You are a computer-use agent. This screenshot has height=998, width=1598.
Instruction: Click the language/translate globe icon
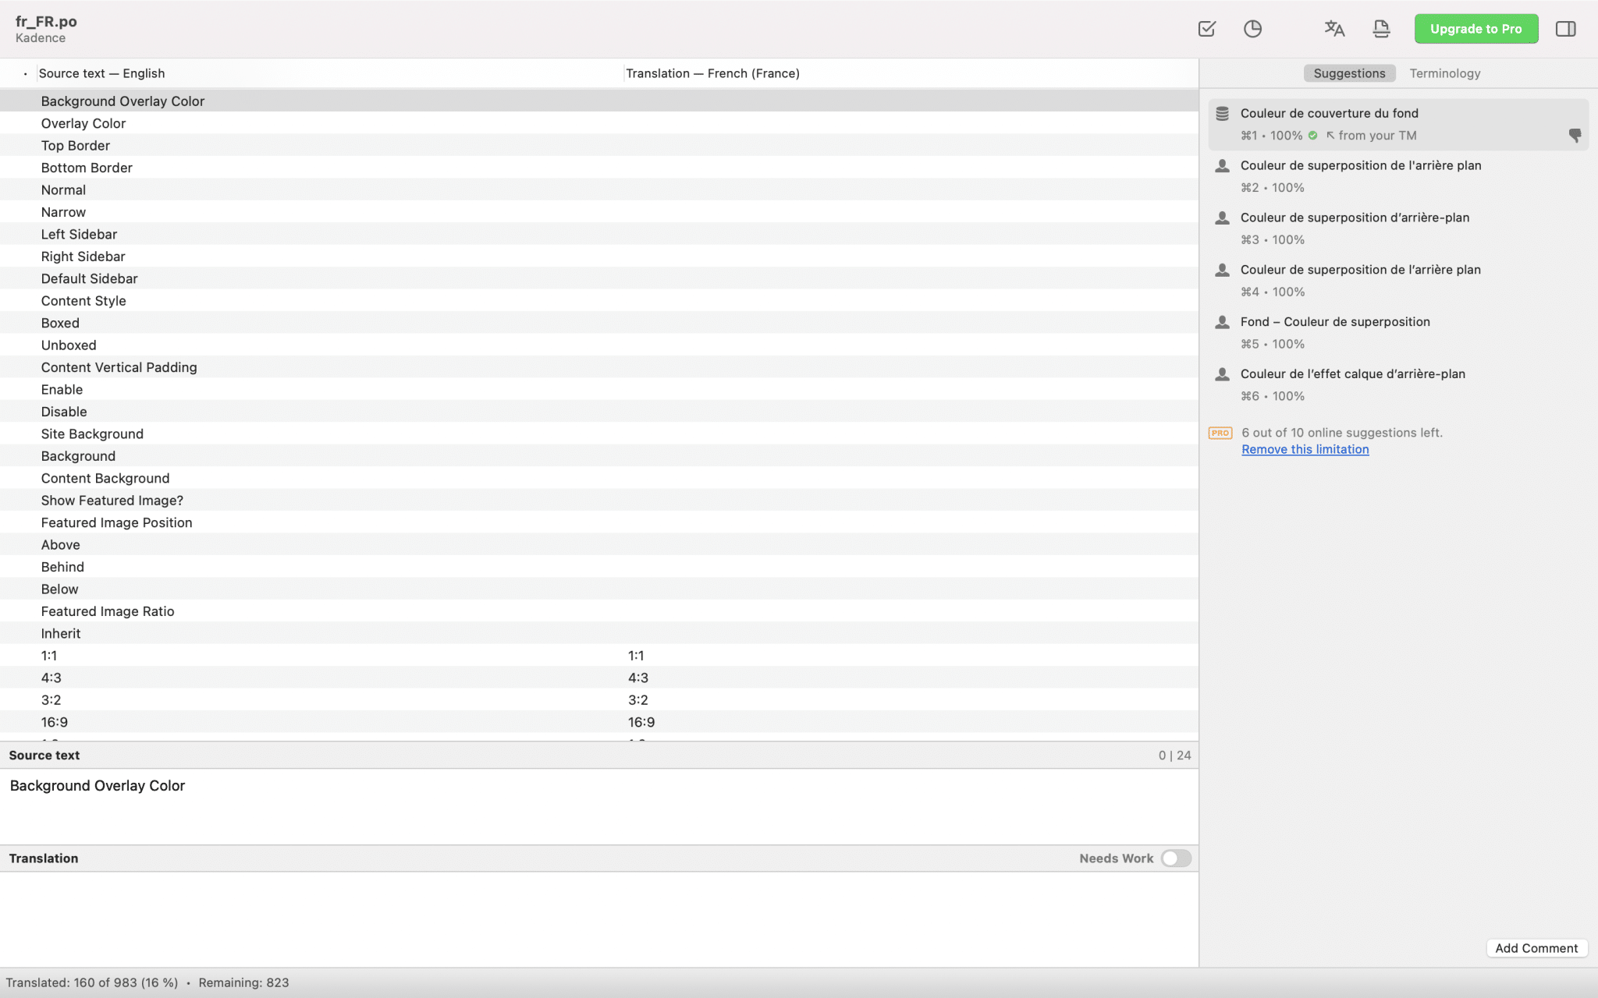pyautogui.click(x=1334, y=29)
